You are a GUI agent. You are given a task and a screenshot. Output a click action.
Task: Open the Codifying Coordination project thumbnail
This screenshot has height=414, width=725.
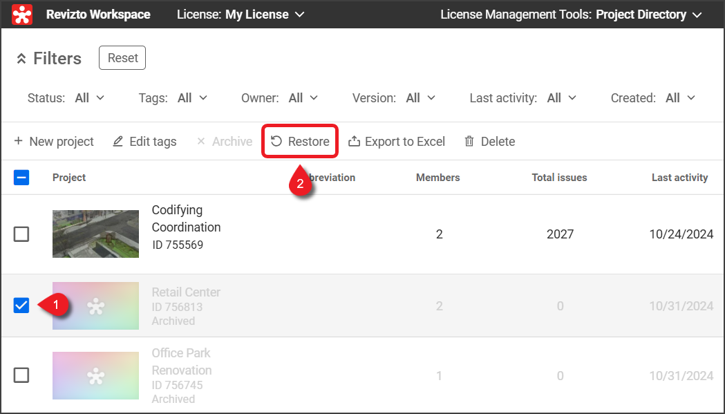click(95, 234)
